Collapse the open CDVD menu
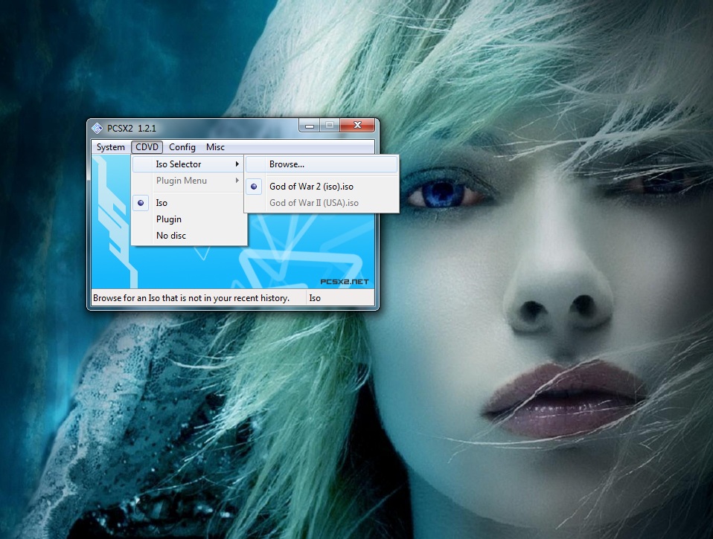This screenshot has width=713, height=539. (147, 147)
